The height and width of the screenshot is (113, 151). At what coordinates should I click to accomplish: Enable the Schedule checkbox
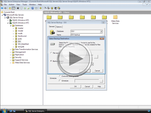coord(60,80)
